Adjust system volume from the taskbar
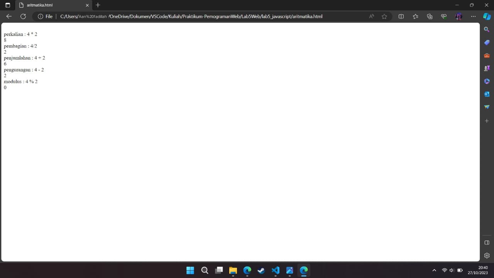 [x=452, y=270]
